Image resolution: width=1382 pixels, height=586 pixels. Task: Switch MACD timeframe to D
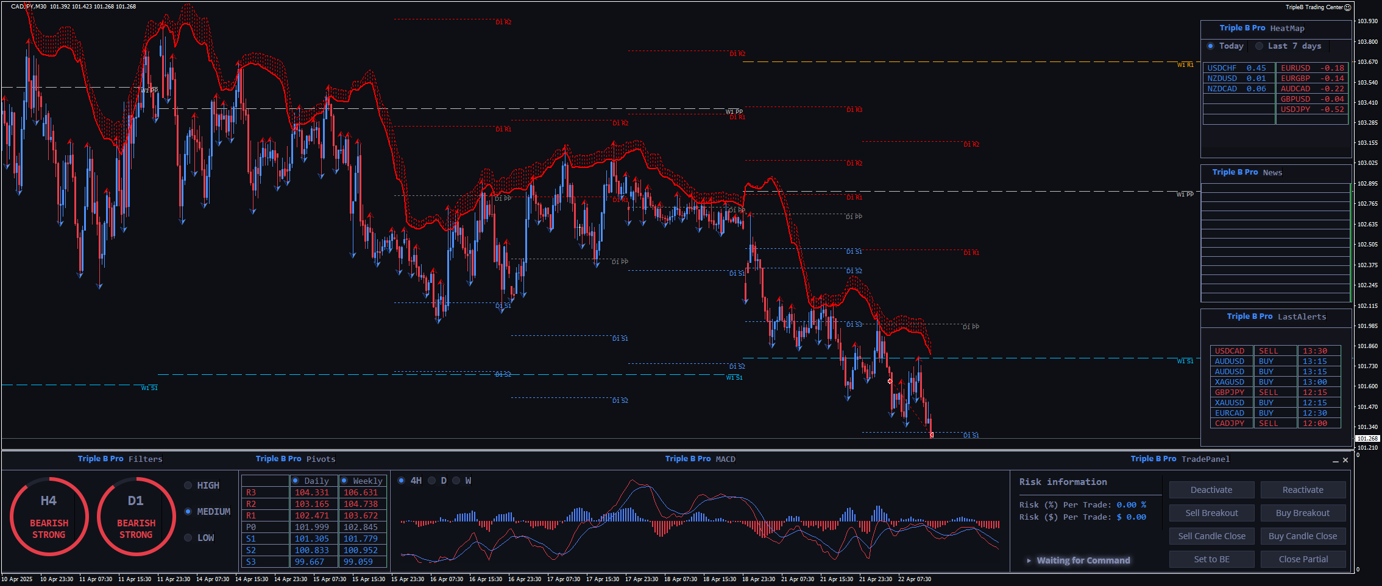pos(432,481)
